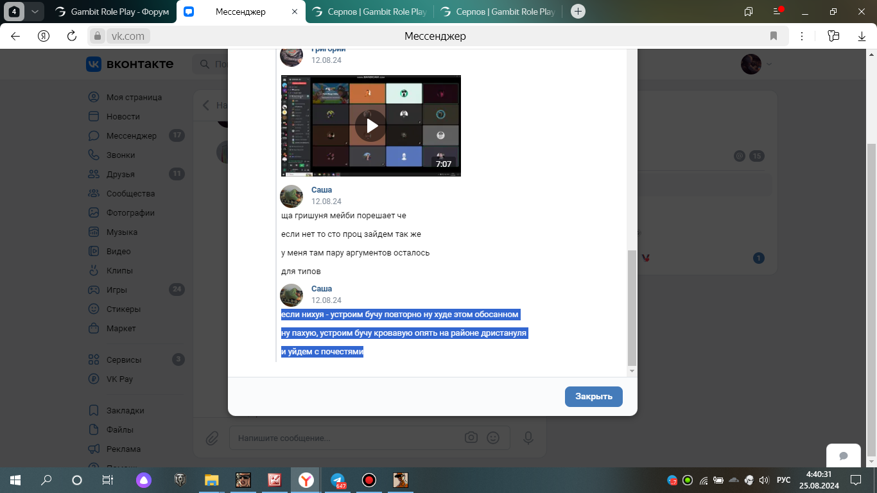
Task: Click the Закрыть button
Action: click(593, 396)
